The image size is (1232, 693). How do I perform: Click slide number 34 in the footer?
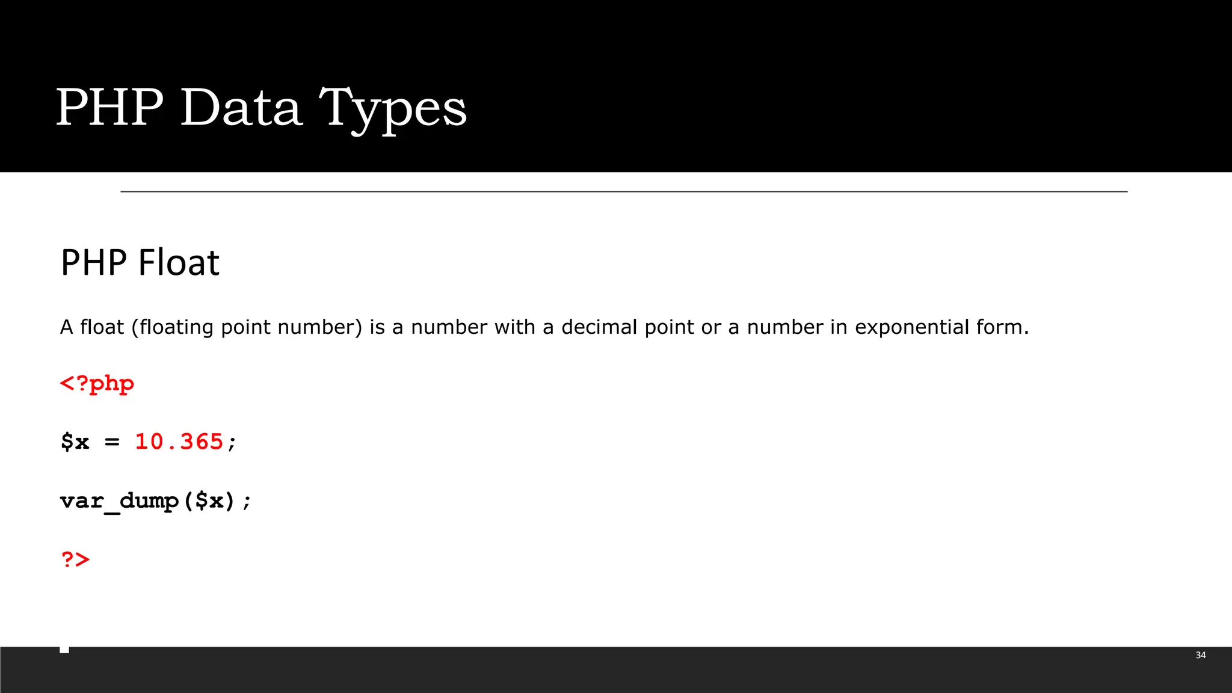pyautogui.click(x=1201, y=655)
